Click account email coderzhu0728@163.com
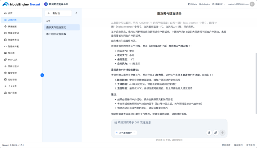 (238, 4)
